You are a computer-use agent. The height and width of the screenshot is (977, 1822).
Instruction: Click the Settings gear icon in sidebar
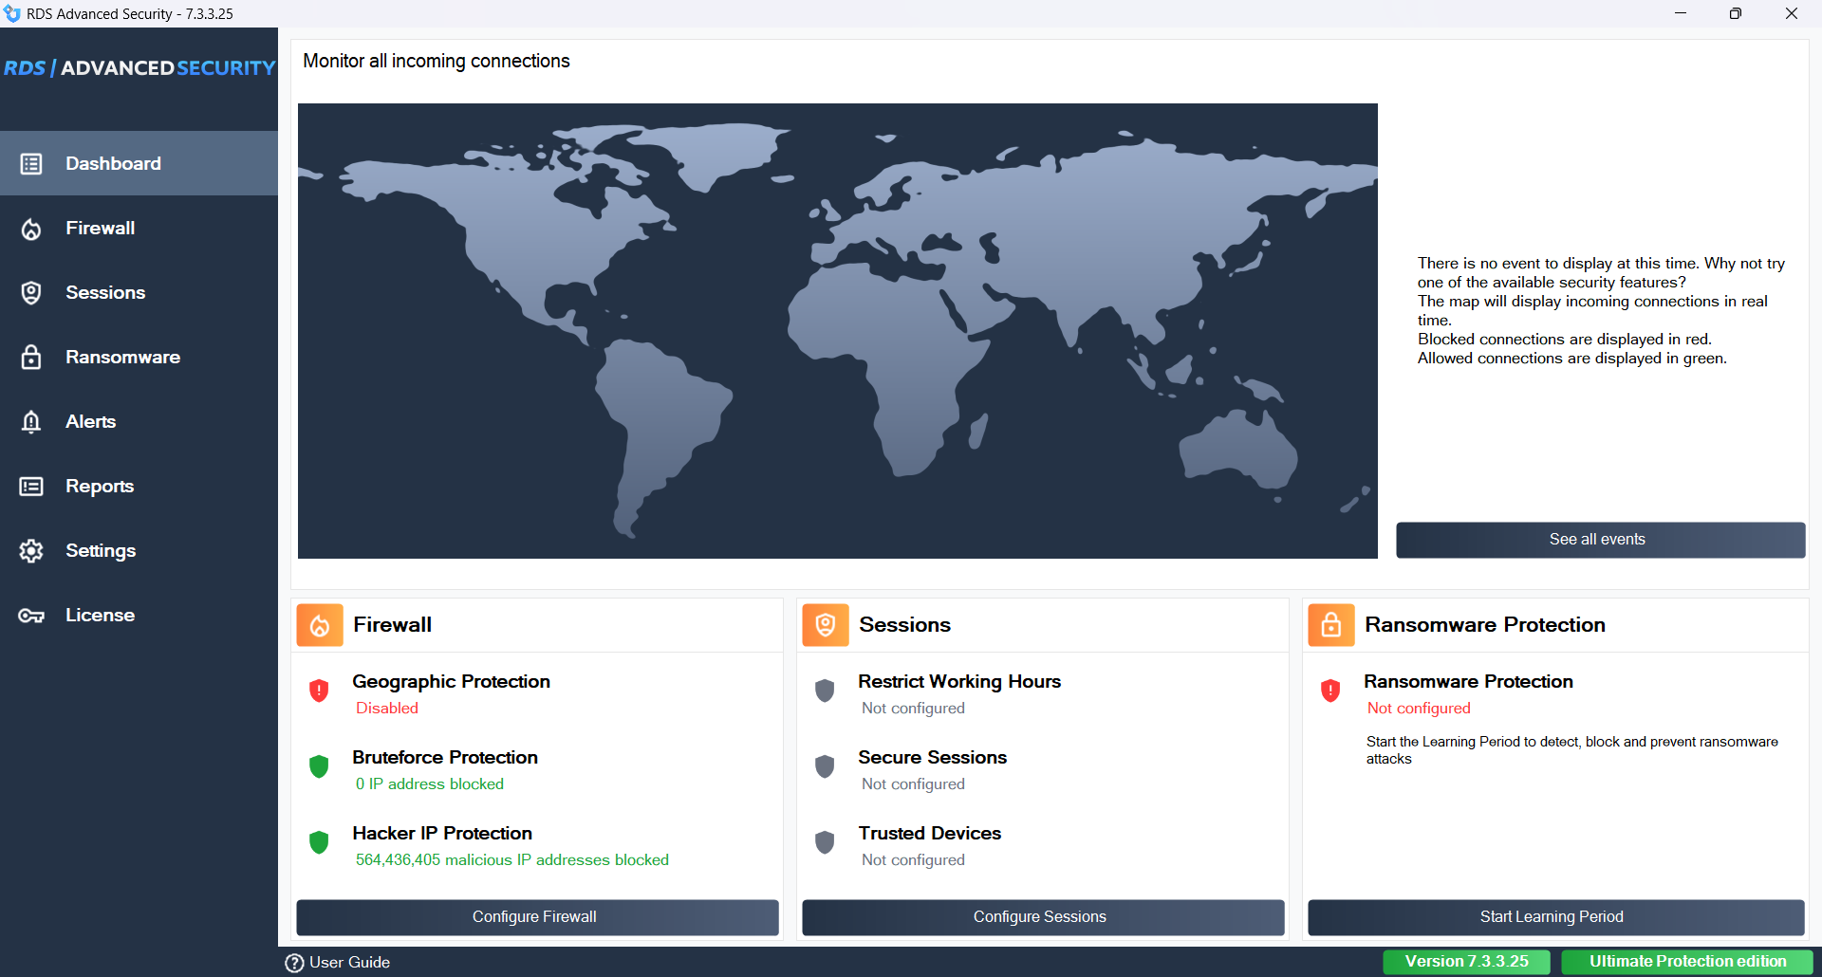coord(31,551)
